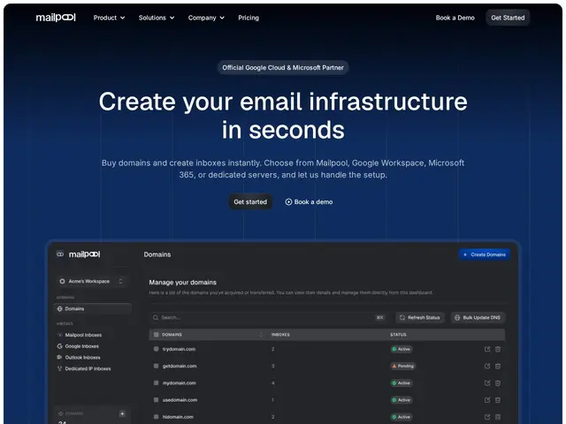Delete getdomain.com with the trash icon
566x424 pixels.
498,366
